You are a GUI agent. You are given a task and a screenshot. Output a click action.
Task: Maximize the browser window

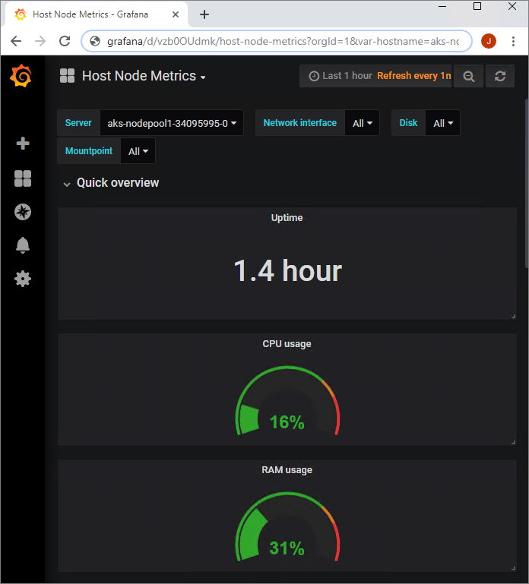tap(477, 6)
